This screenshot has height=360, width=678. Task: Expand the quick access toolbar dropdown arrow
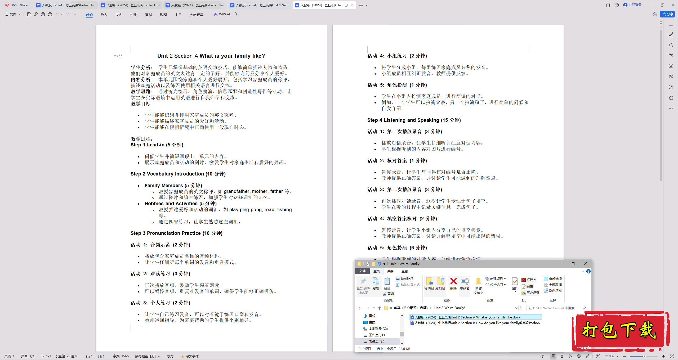75,14
